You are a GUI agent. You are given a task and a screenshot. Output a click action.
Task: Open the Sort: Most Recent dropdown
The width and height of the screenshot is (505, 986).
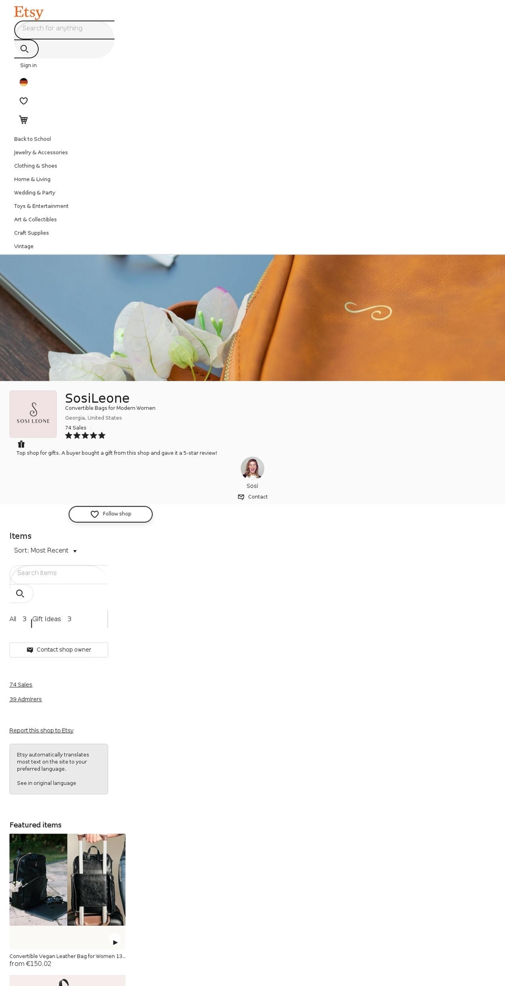tap(46, 551)
